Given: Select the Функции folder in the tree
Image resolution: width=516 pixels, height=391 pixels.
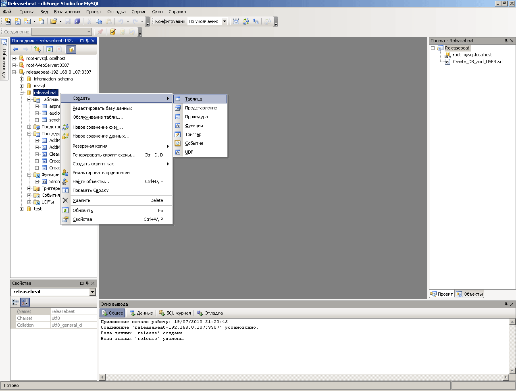Looking at the screenshot, I should click(x=50, y=175).
